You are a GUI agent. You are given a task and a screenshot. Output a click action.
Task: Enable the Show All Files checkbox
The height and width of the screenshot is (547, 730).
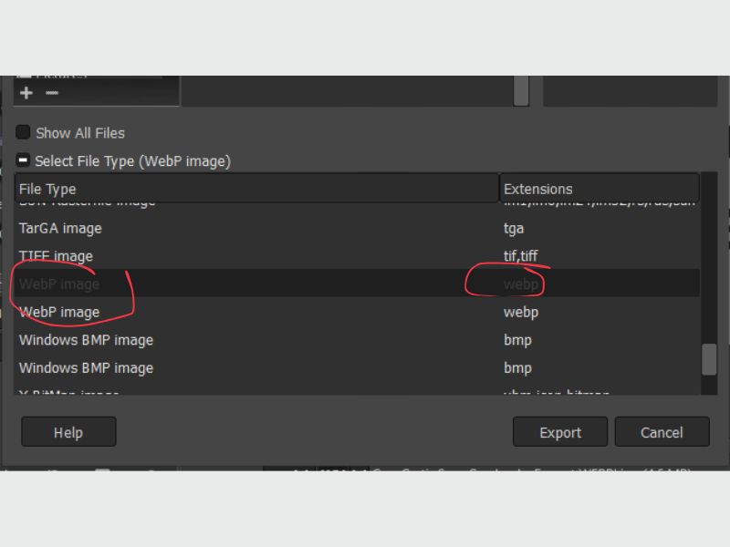(24, 133)
